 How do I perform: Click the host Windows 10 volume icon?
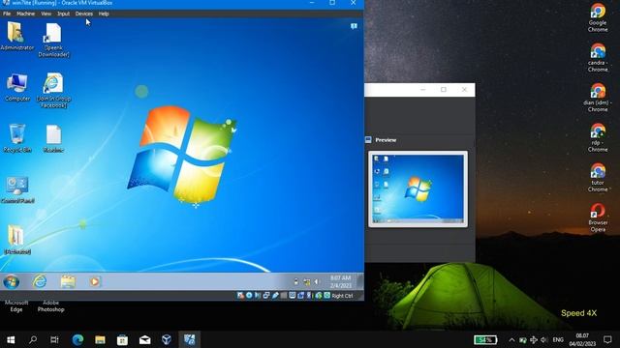544,339
